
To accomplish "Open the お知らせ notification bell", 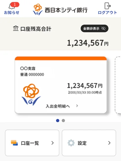I will (x=12, y=9).
